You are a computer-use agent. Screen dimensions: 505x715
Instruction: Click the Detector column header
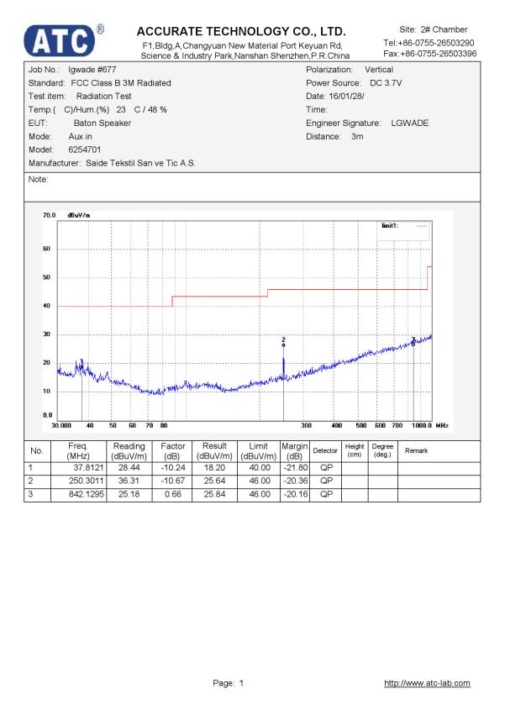click(x=325, y=450)
